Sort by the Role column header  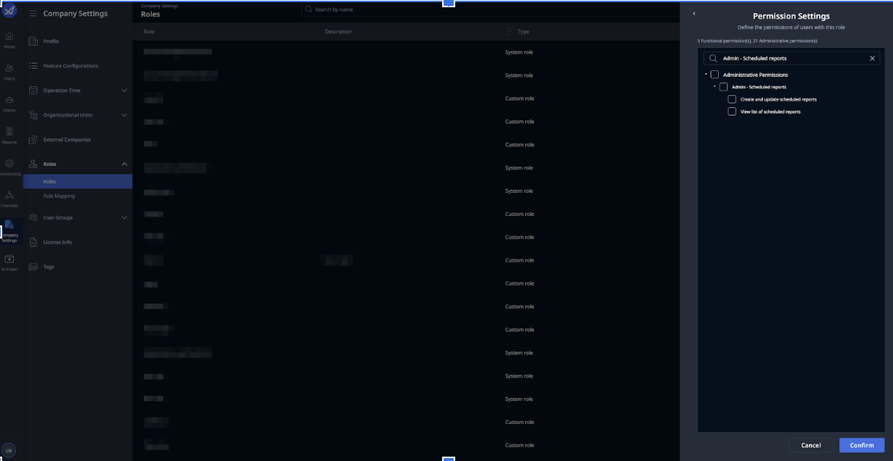(149, 32)
